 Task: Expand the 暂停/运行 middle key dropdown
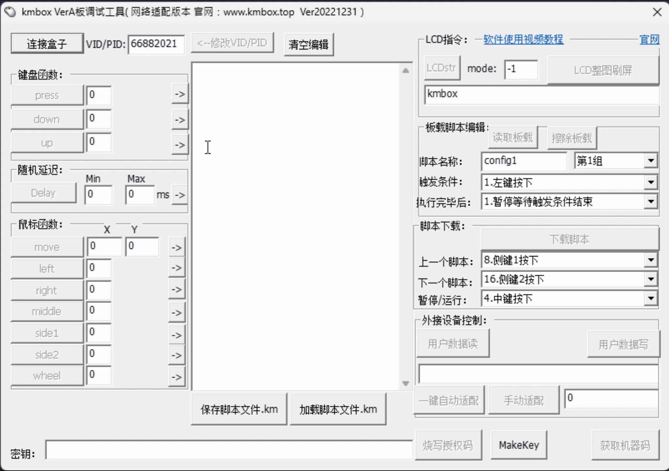[x=651, y=298]
